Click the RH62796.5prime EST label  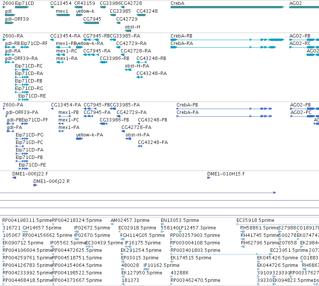tap(260, 243)
